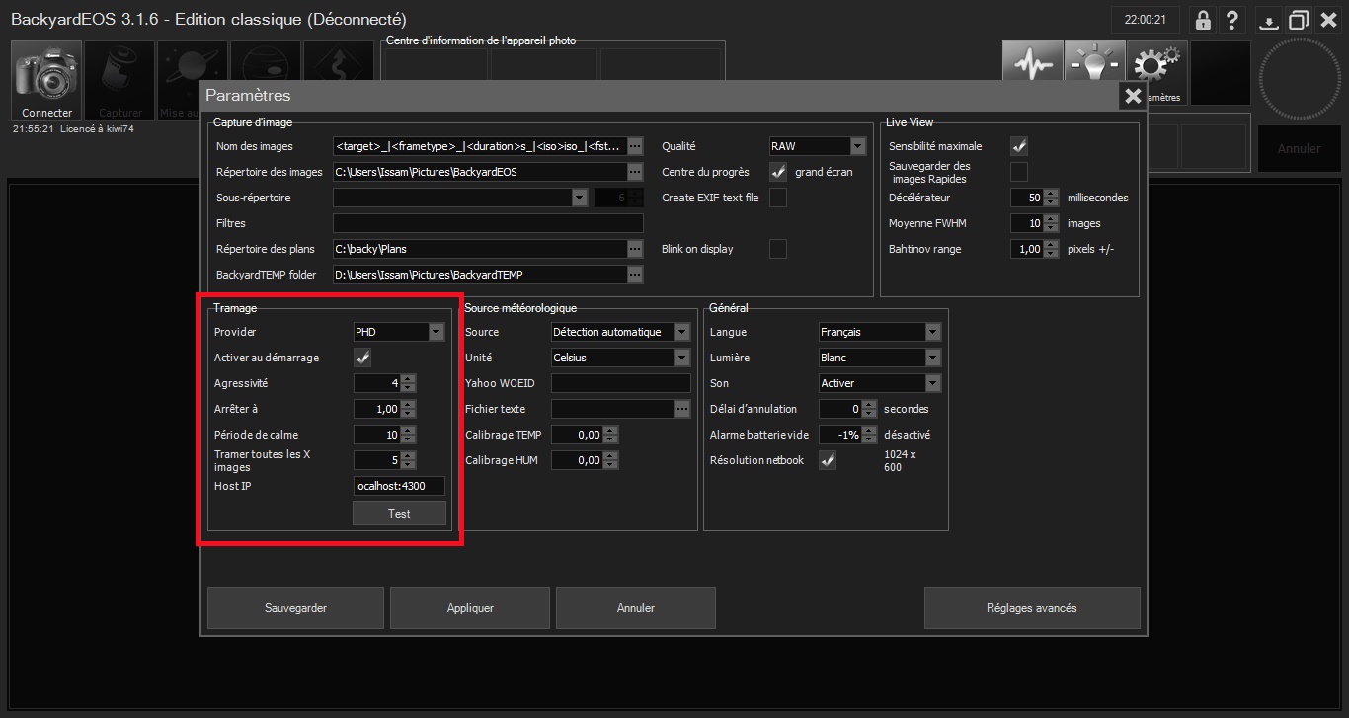Click the Répertoire des images path field
The height and width of the screenshot is (718, 1349).
pos(480,172)
